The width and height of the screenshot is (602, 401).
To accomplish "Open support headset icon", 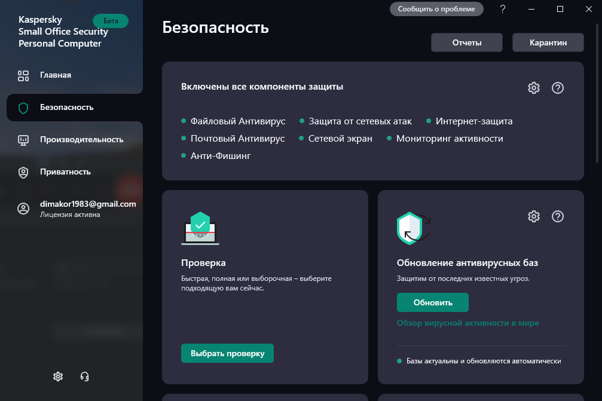I will click(x=84, y=376).
